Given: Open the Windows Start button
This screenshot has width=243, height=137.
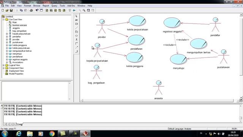Looking at the screenshot, I should coord(5,134).
